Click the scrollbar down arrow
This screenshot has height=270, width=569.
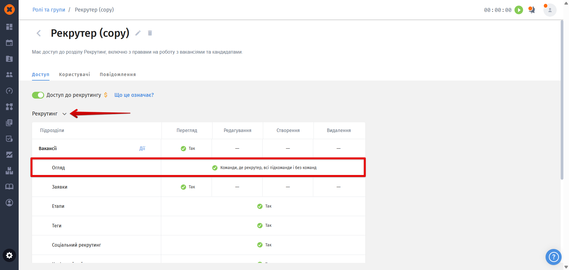pos(566,267)
